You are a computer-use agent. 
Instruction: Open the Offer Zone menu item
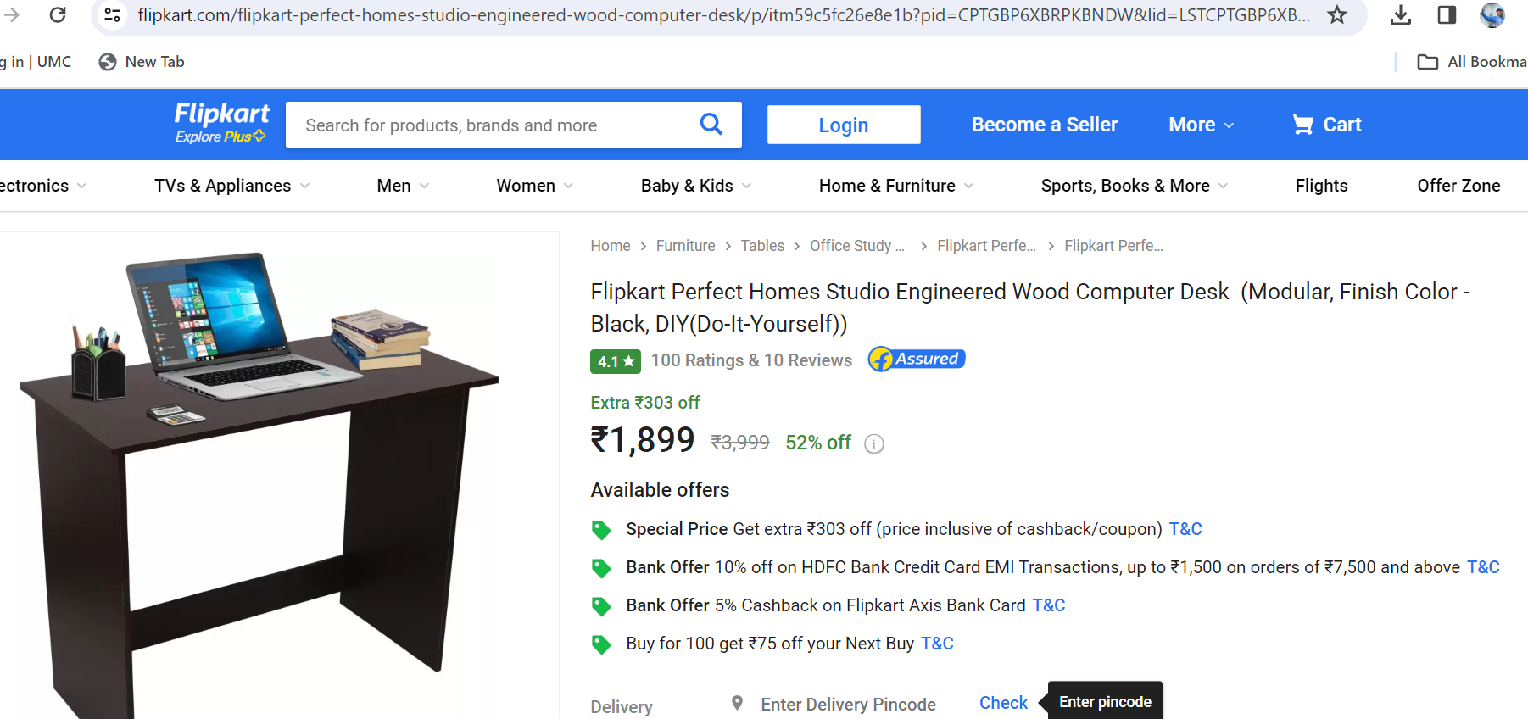[x=1458, y=186]
